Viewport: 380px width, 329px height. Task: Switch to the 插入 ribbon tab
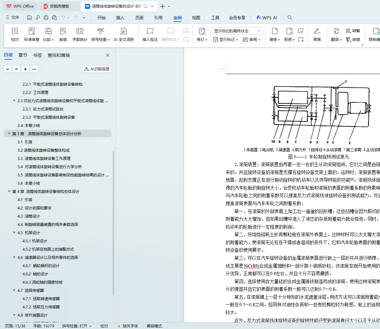[120, 18]
